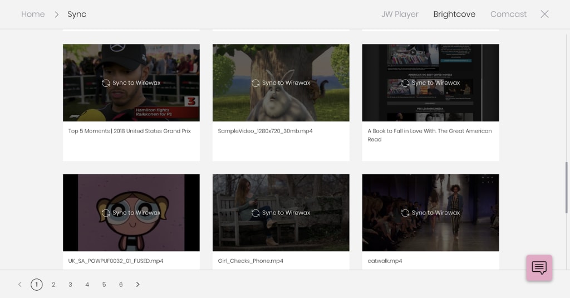The image size is (570, 298).
Task: Switch to JW Player tab
Action: click(x=400, y=14)
